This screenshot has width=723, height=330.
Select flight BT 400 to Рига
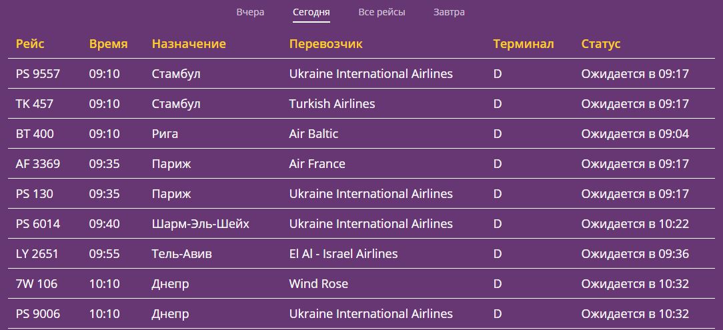pyautogui.click(x=35, y=134)
